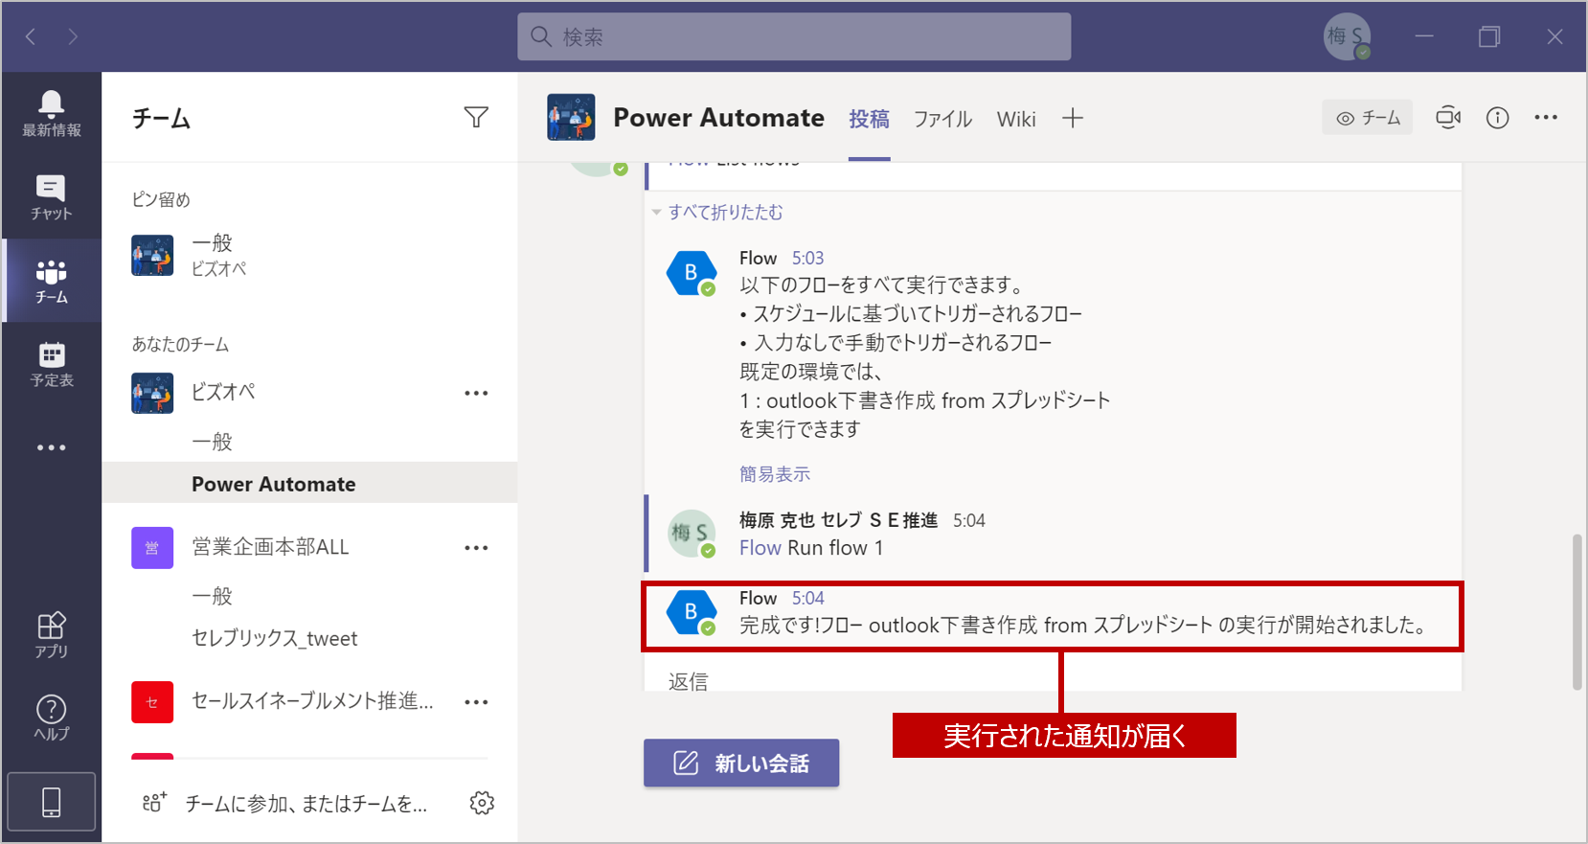Image resolution: width=1588 pixels, height=844 pixels.
Task: Select チーム in the left rail
Action: pos(51,281)
